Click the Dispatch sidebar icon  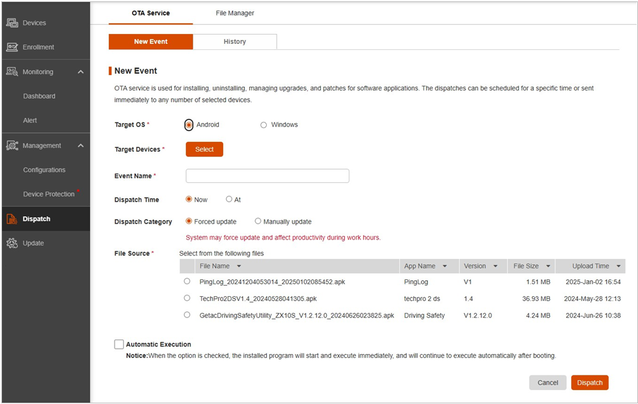12,219
